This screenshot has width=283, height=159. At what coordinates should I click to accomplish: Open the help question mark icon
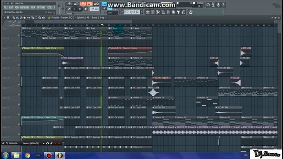(x=223, y=5)
